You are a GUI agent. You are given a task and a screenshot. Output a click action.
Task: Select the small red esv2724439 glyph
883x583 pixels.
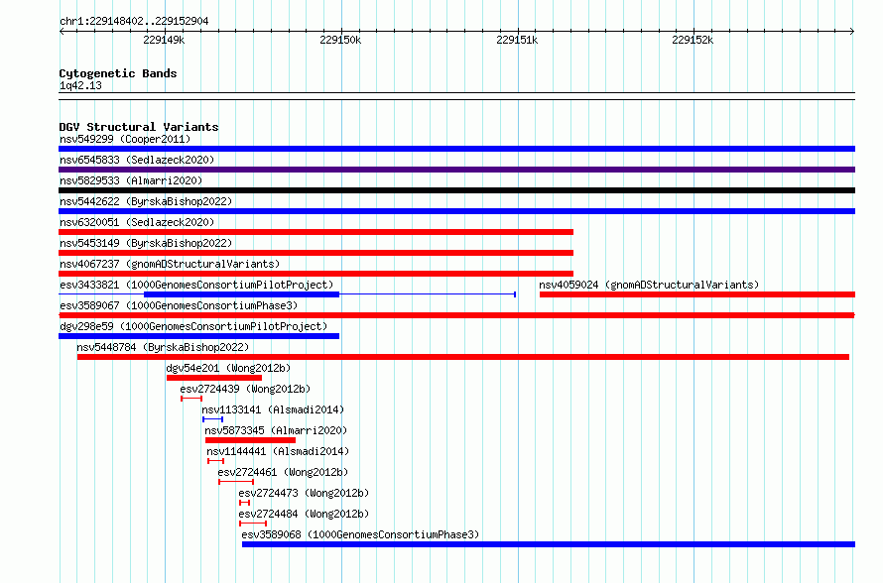click(191, 399)
